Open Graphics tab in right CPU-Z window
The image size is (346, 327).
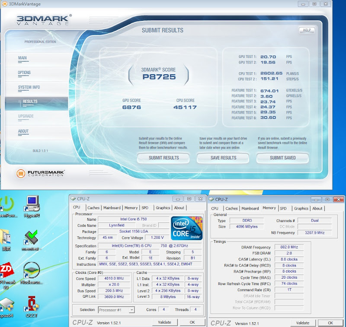(x=301, y=209)
